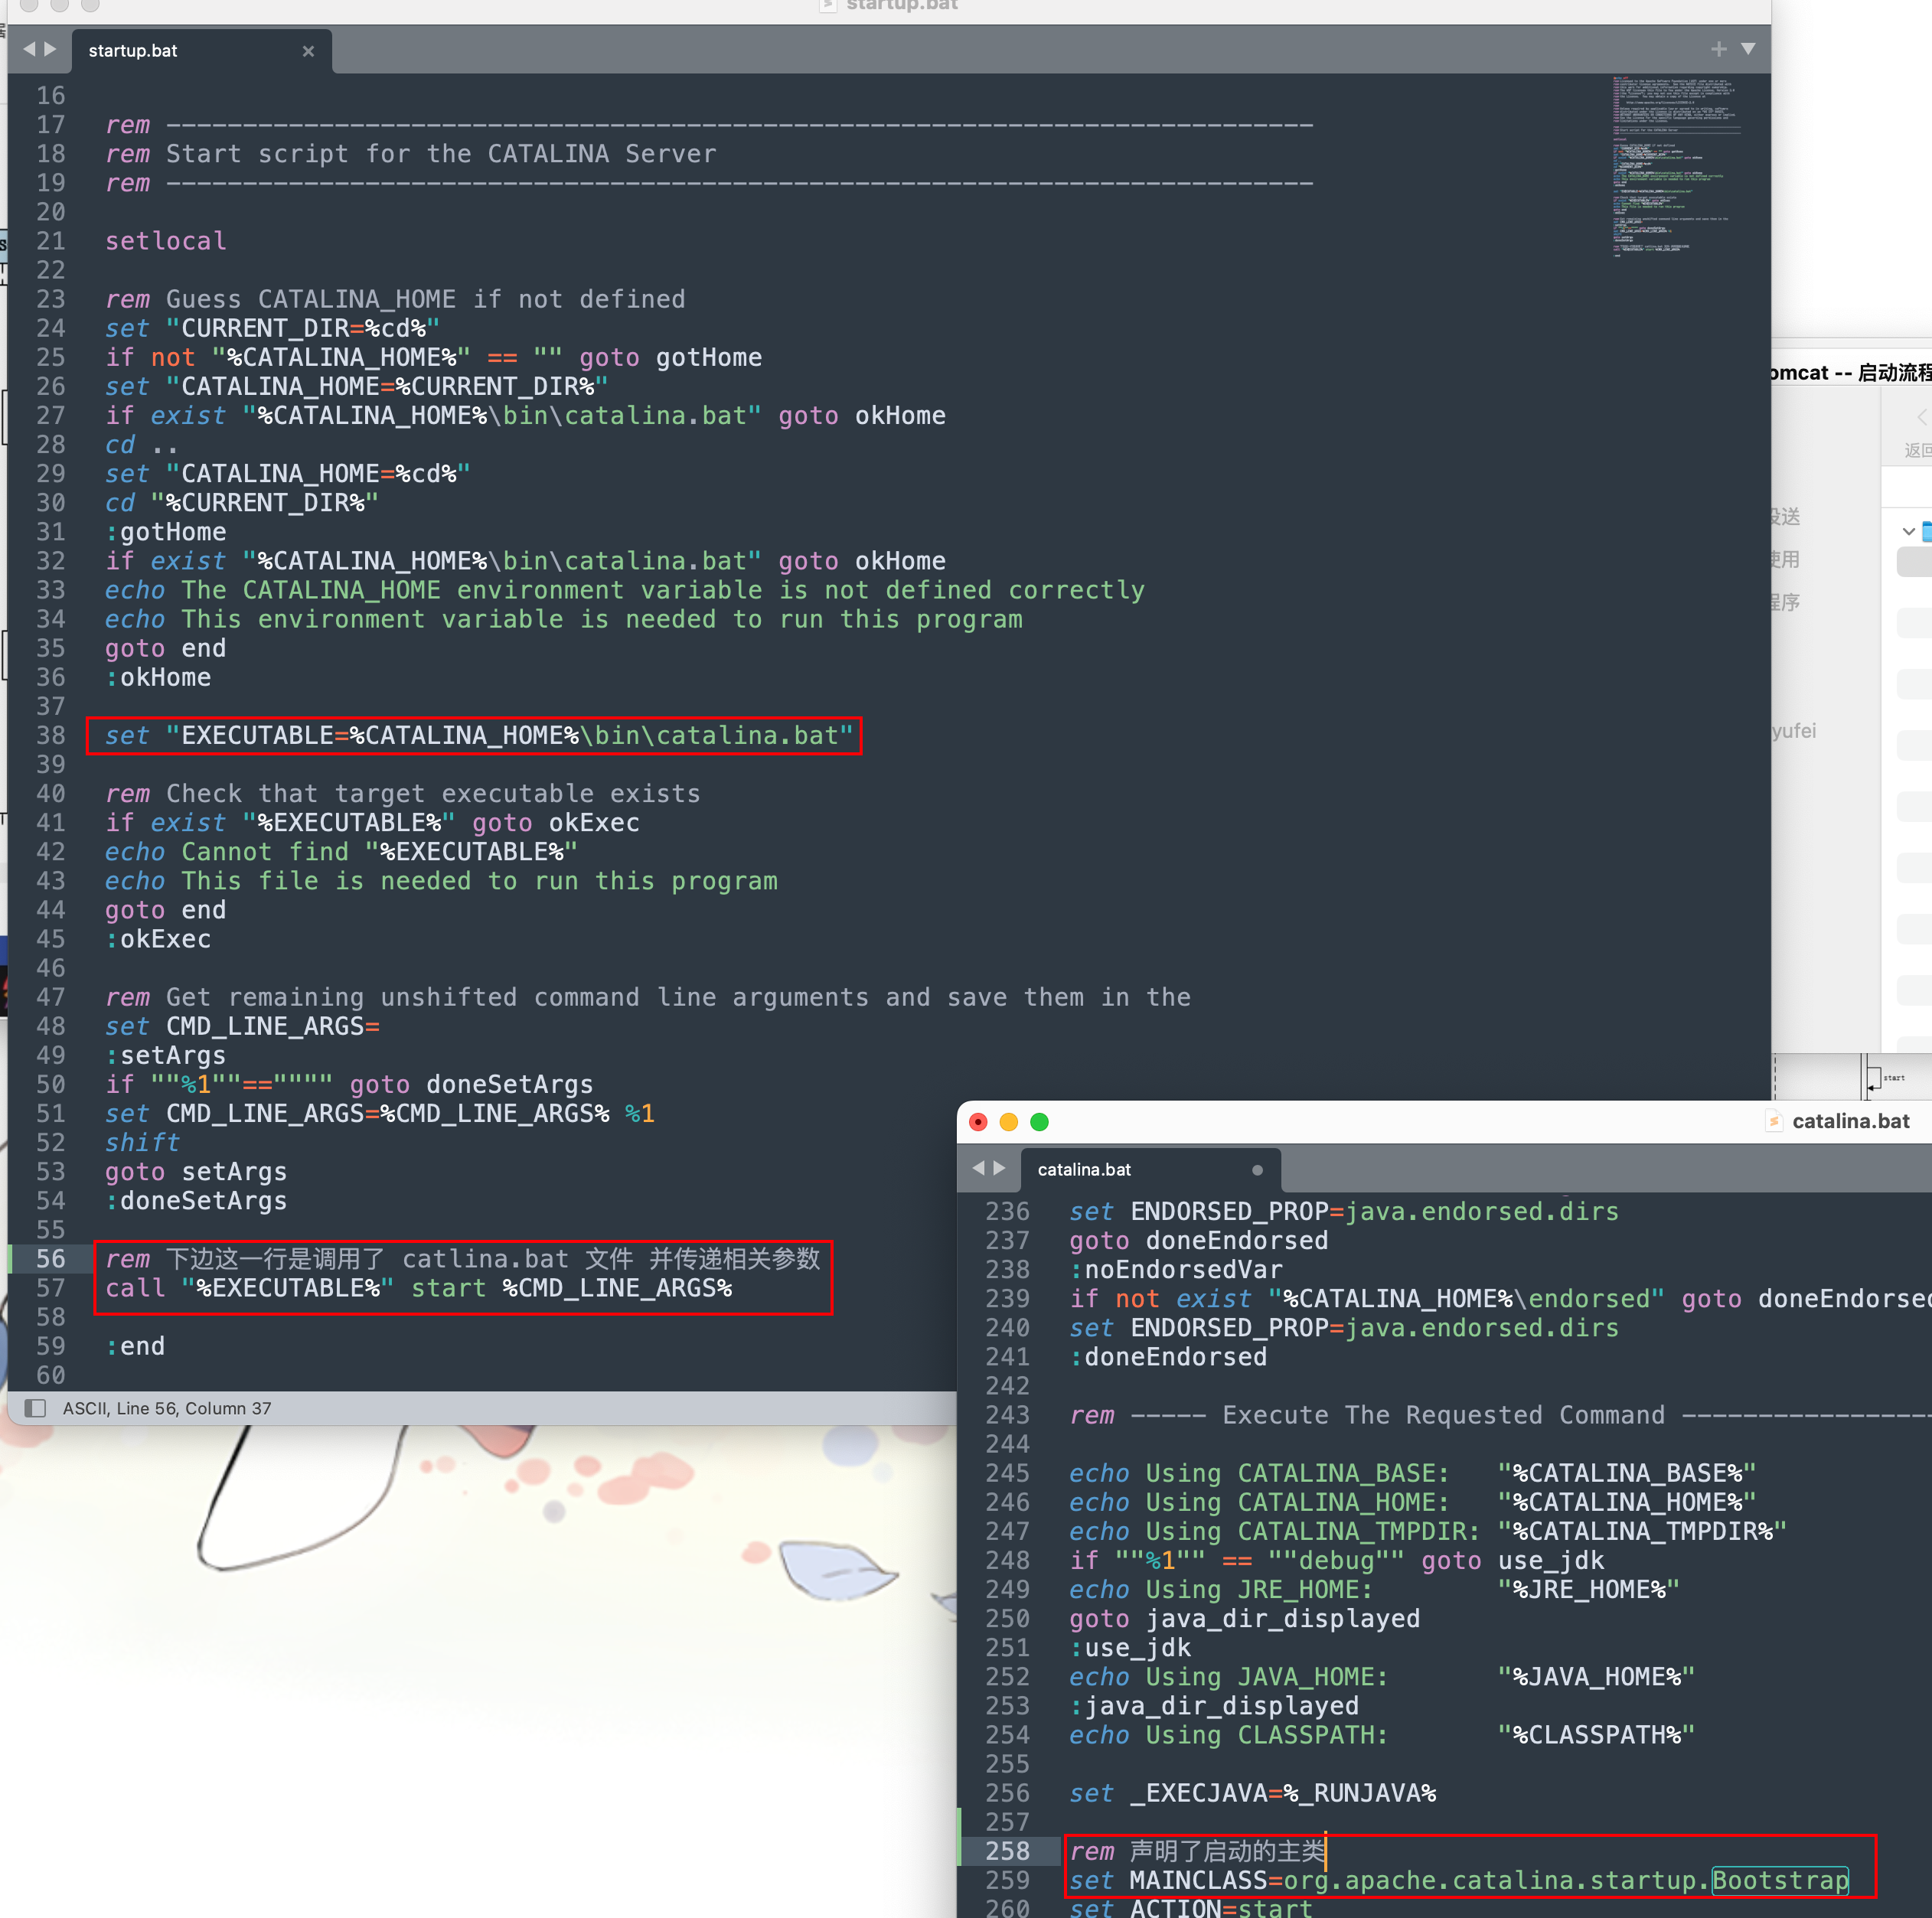Image resolution: width=1932 pixels, height=1918 pixels.
Task: Open the tab list dropdown arrow
Action: click(x=1748, y=49)
